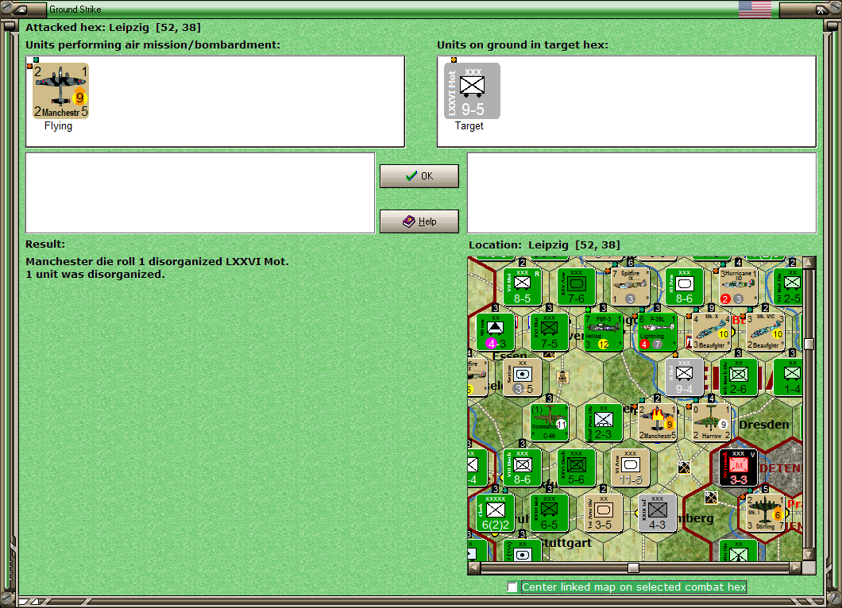Select the LXXVI Mot 9-5 target unit counter
Viewport: 842px width, 608px height.
(x=472, y=90)
